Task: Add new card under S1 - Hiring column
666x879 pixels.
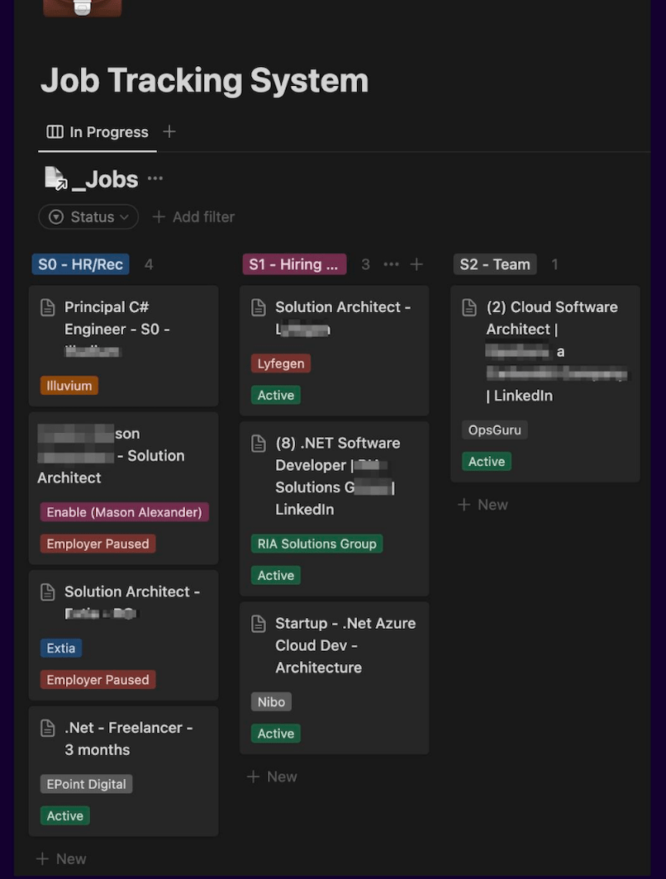Action: 273,777
